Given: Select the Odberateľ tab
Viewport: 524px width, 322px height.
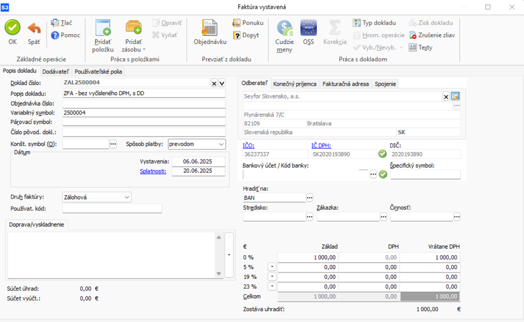Looking at the screenshot, I should pos(255,83).
